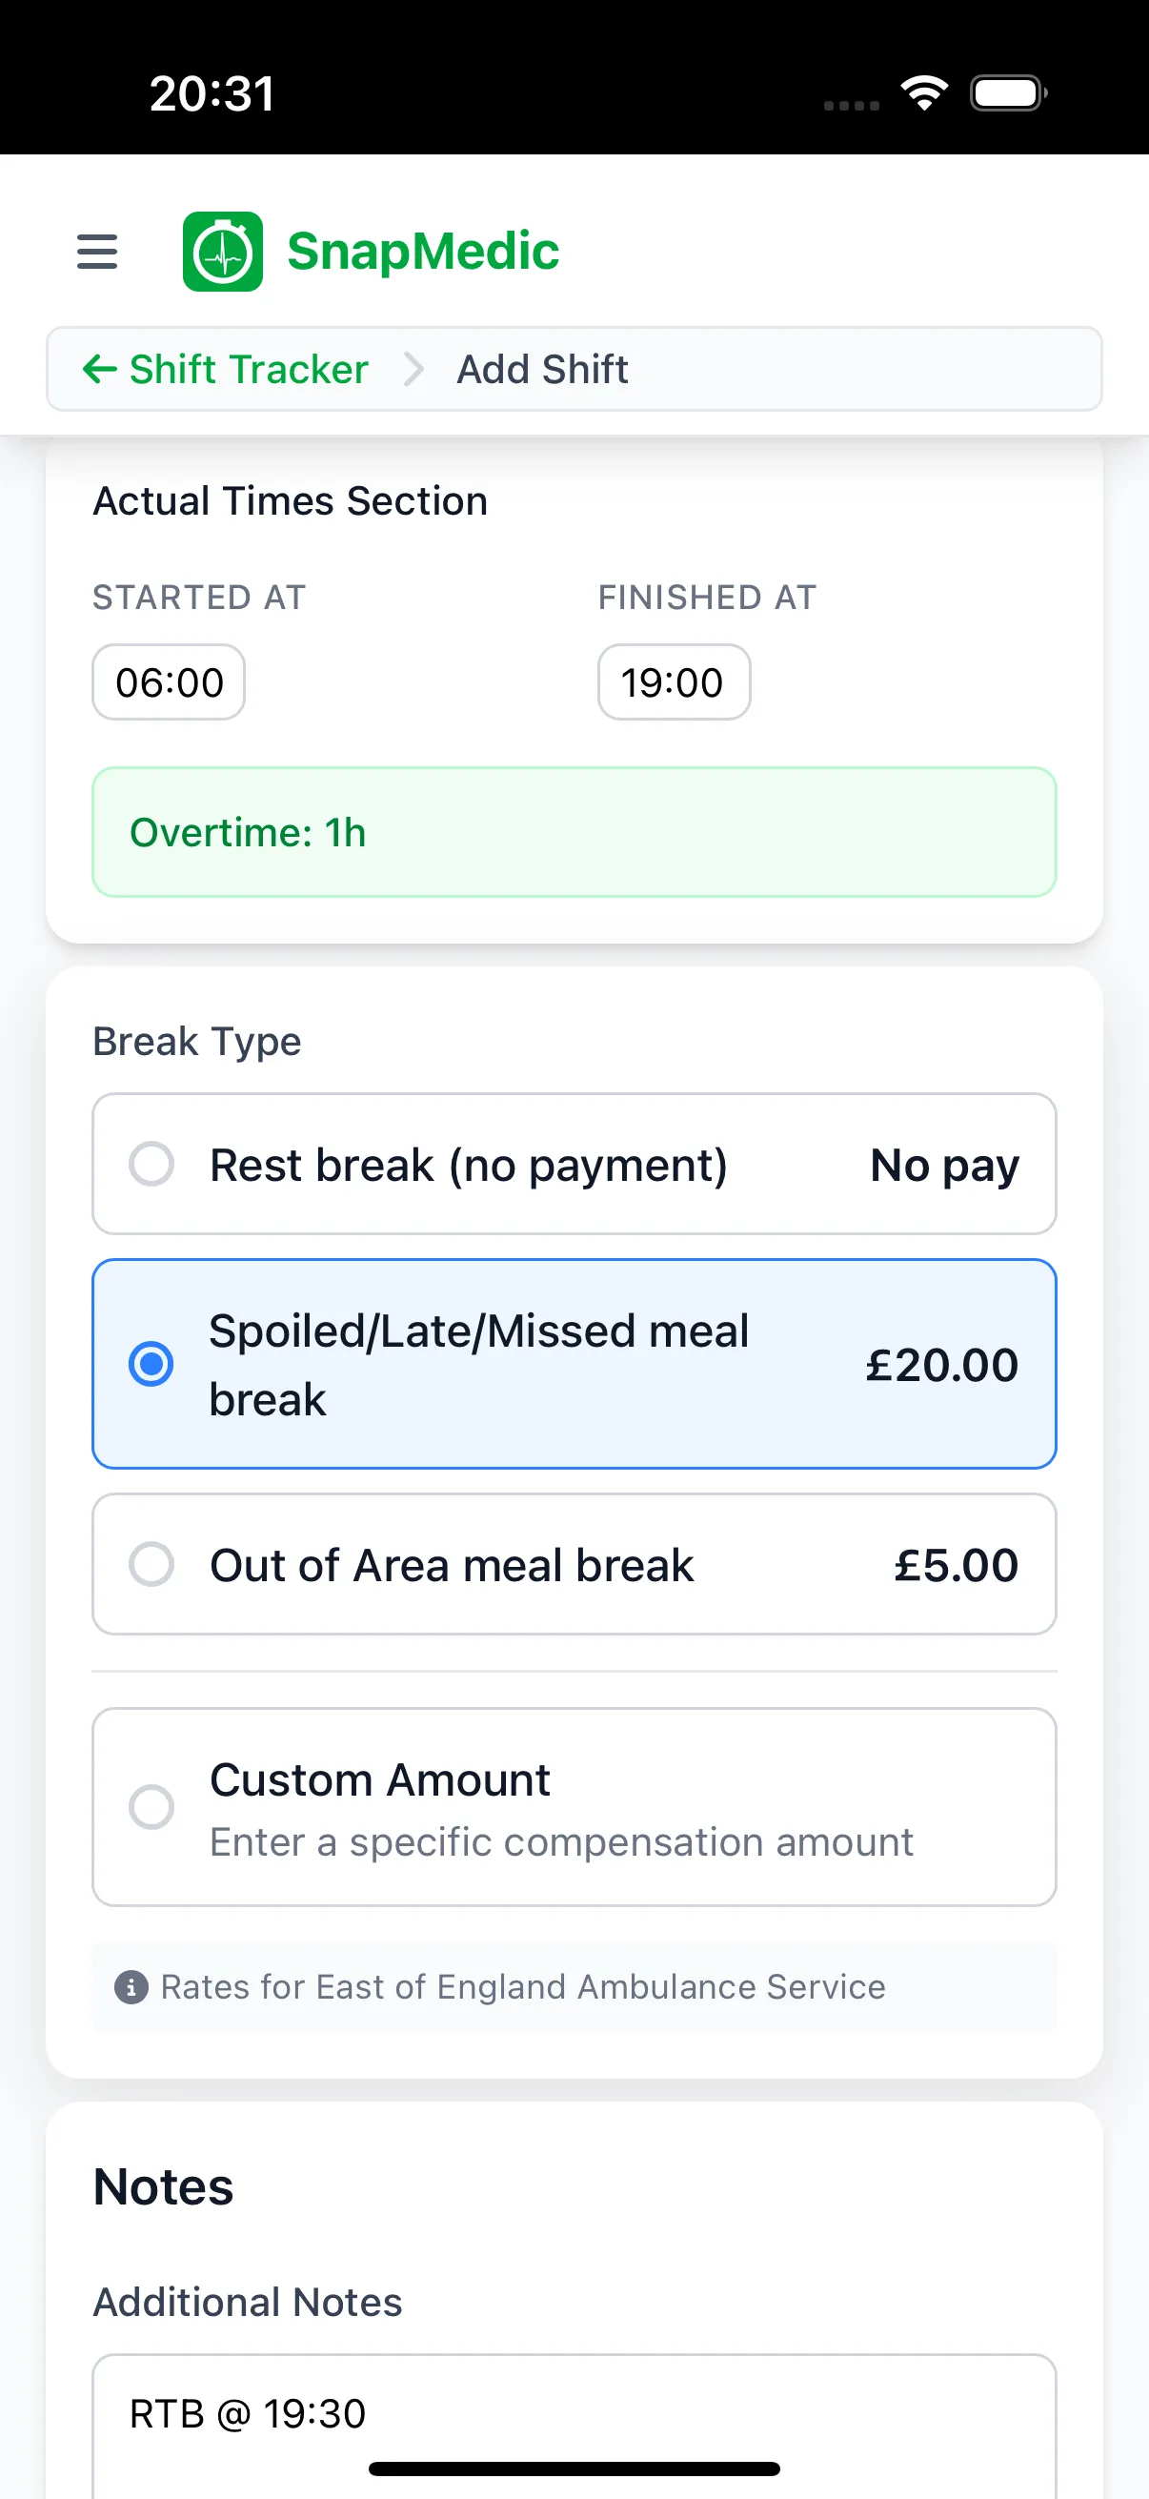Image resolution: width=1149 pixels, height=2499 pixels.
Task: Navigate back via Shift Tracker link
Action: click(x=250, y=370)
